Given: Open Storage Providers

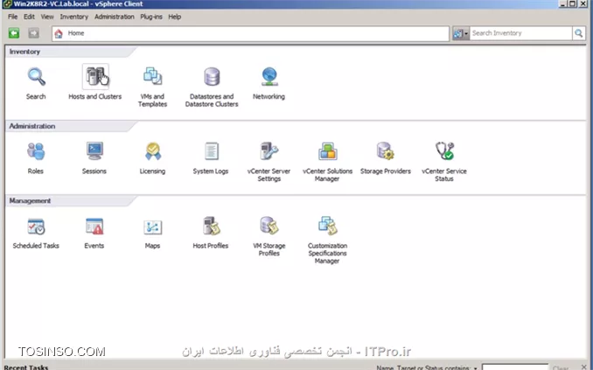Looking at the screenshot, I should tap(386, 151).
